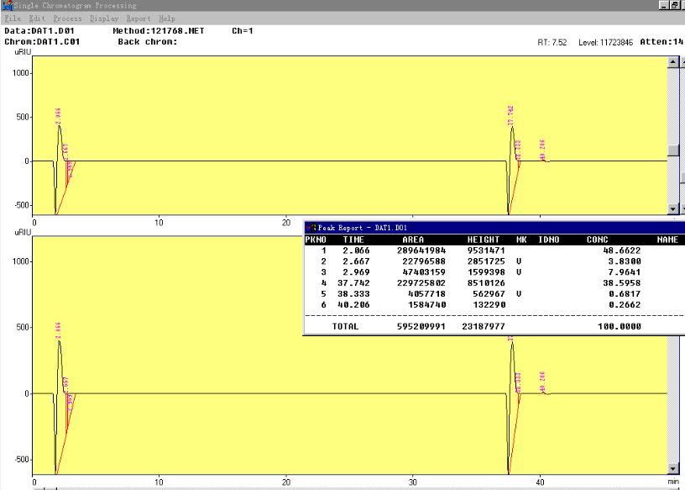Open the Help menu
The height and width of the screenshot is (490, 685).
(x=167, y=18)
